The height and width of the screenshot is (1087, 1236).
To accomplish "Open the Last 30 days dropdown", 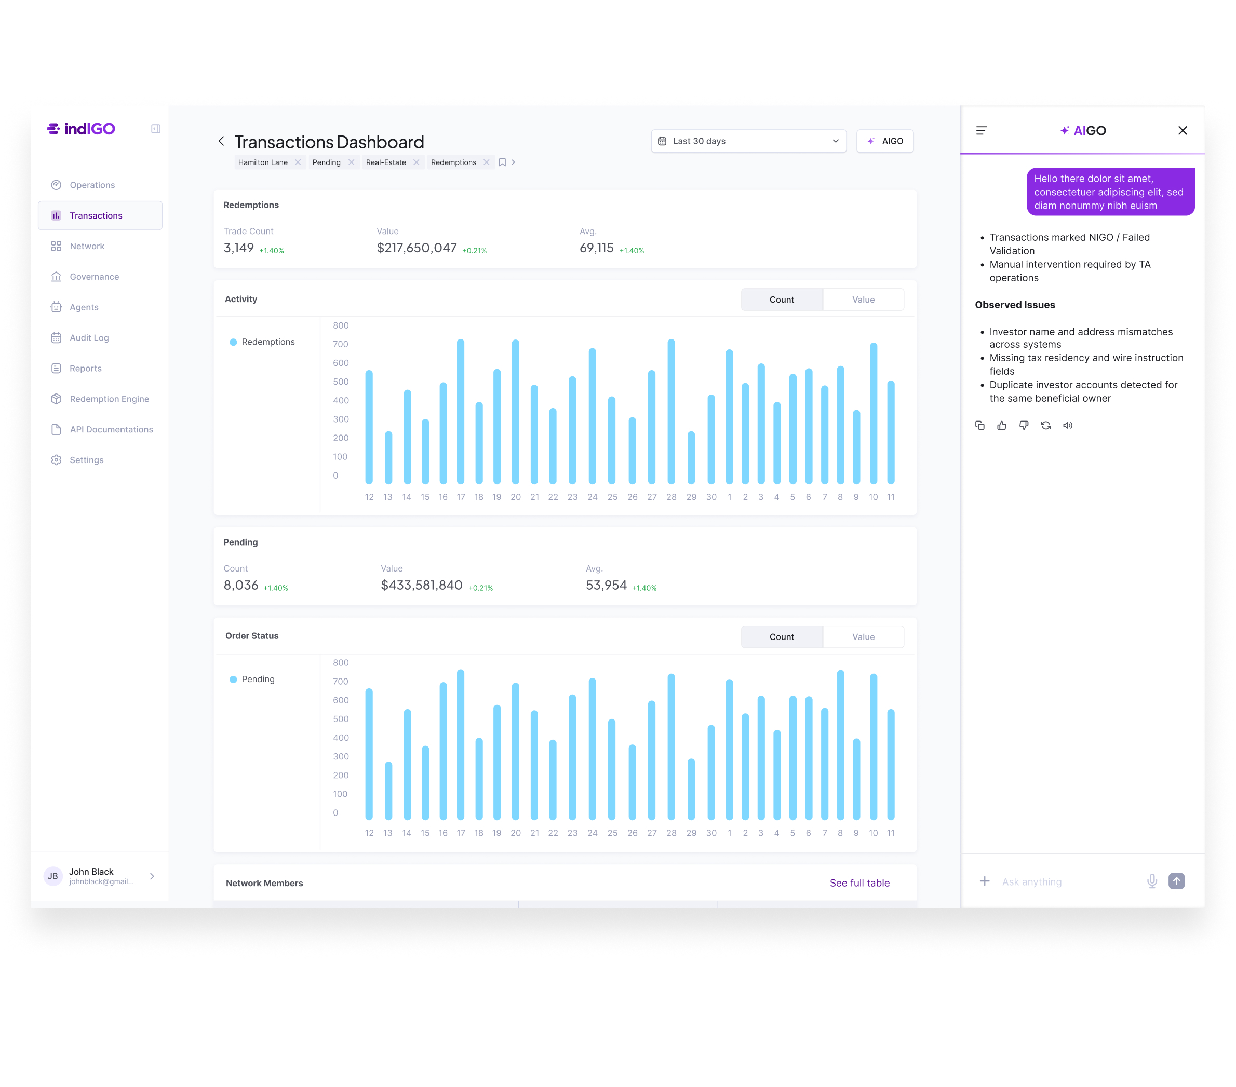I will (749, 142).
